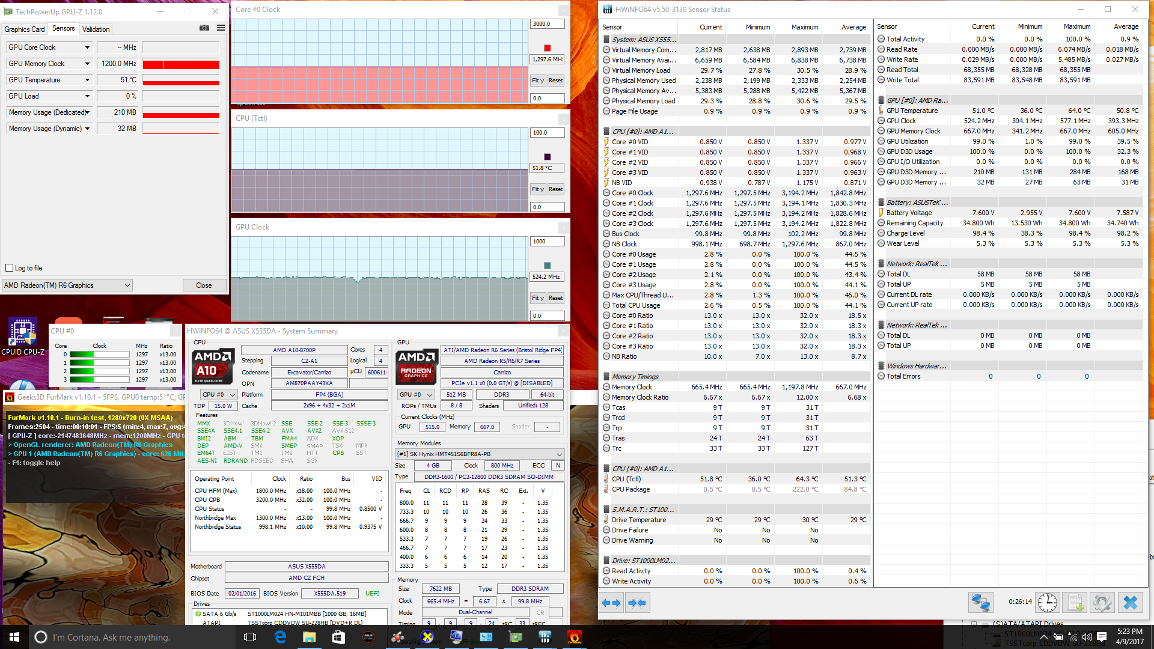Open the GPU-Z hamburger menu
This screenshot has height=649, width=1154.
point(221,28)
